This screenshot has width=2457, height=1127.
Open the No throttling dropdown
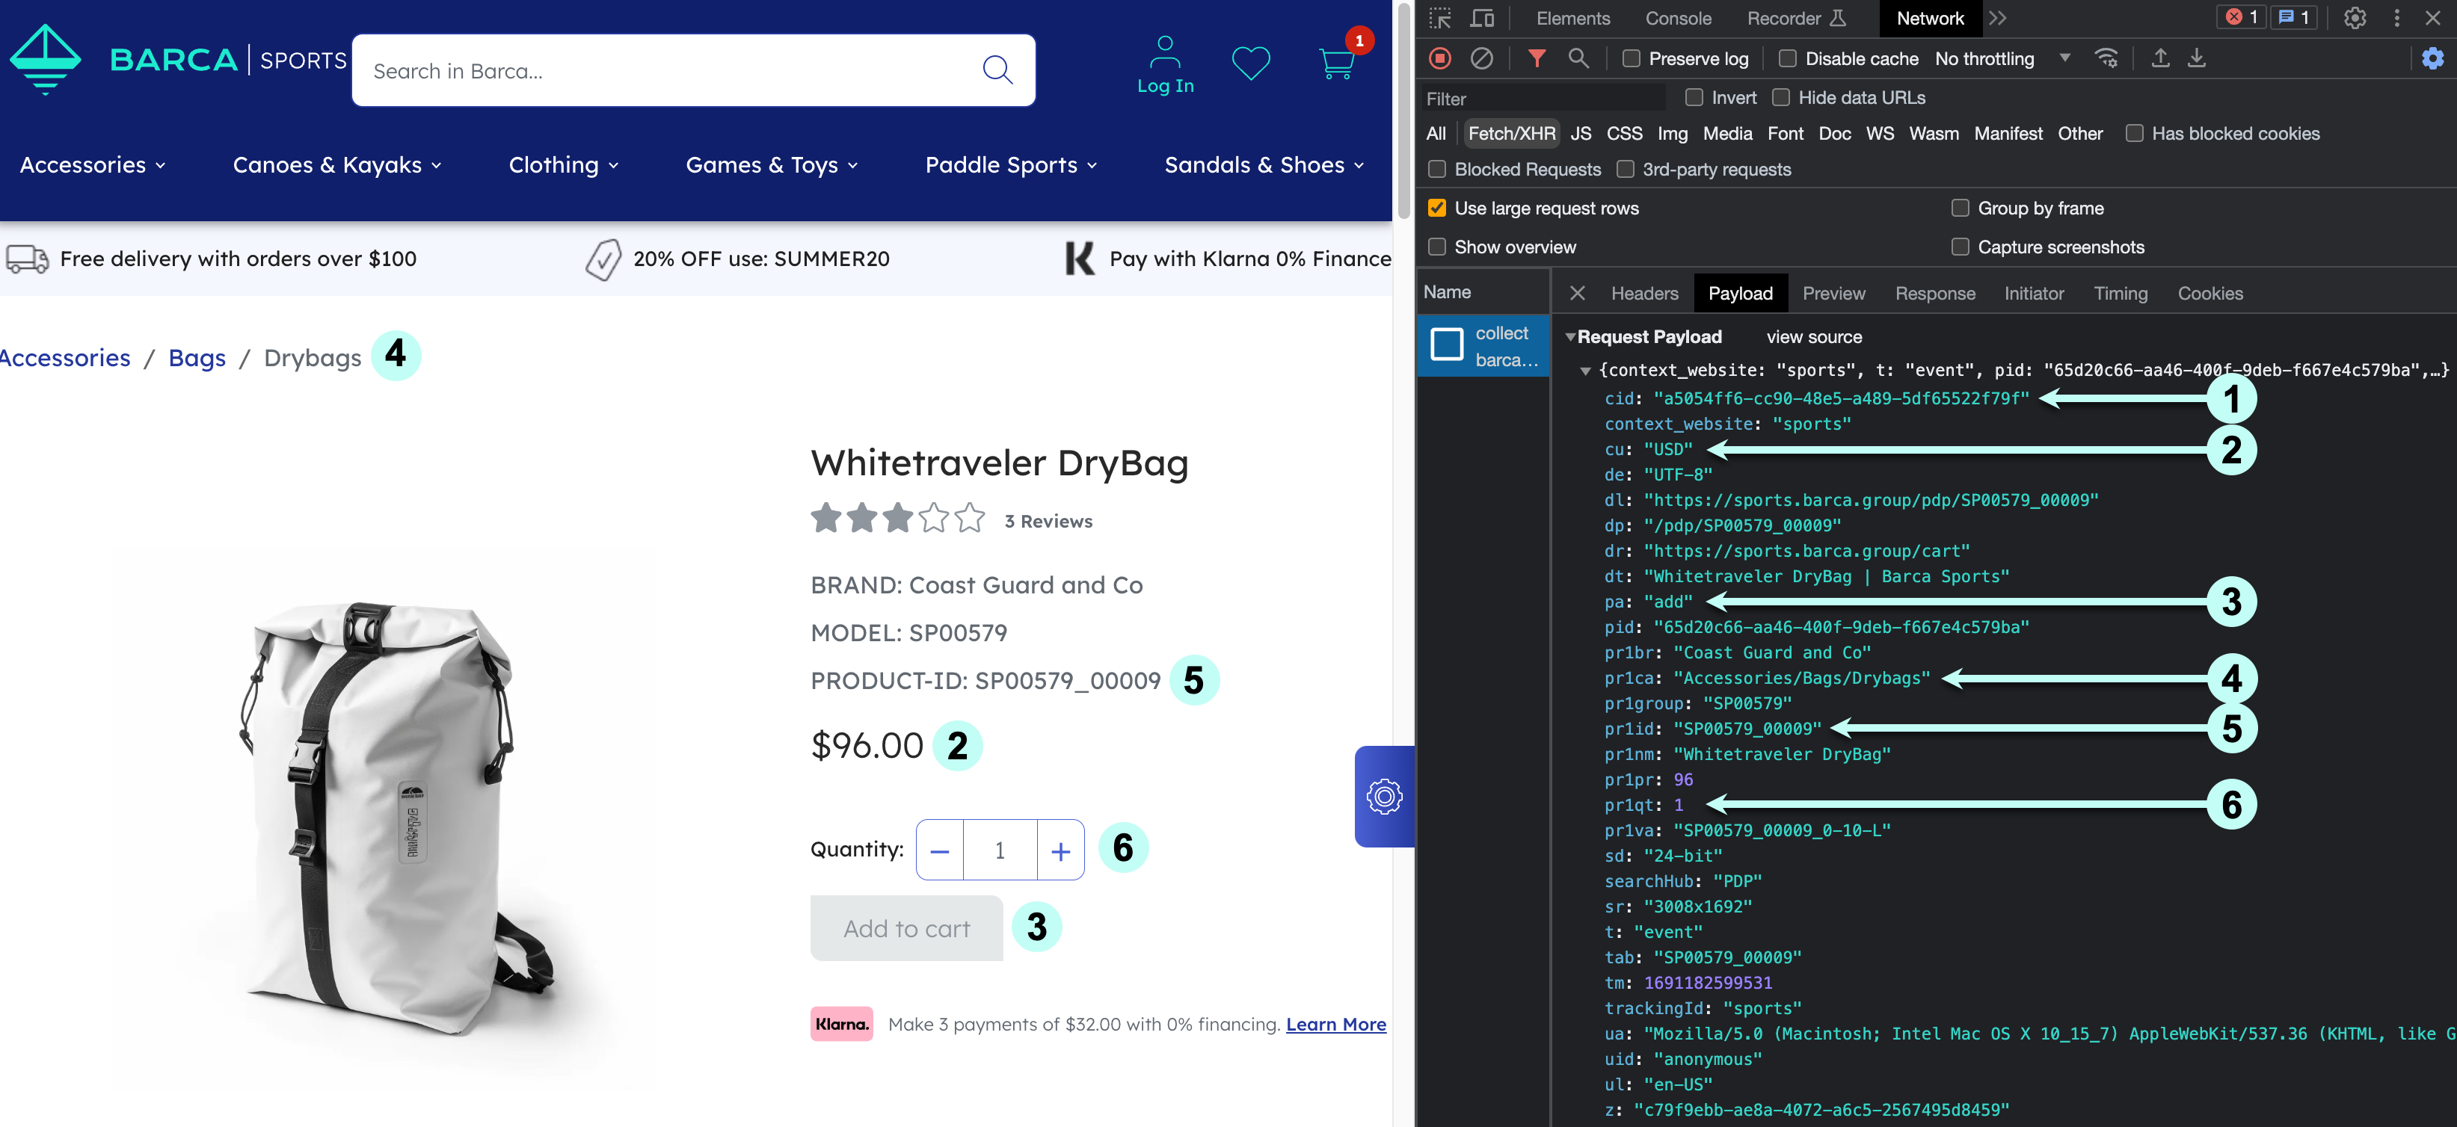[x=2002, y=58]
